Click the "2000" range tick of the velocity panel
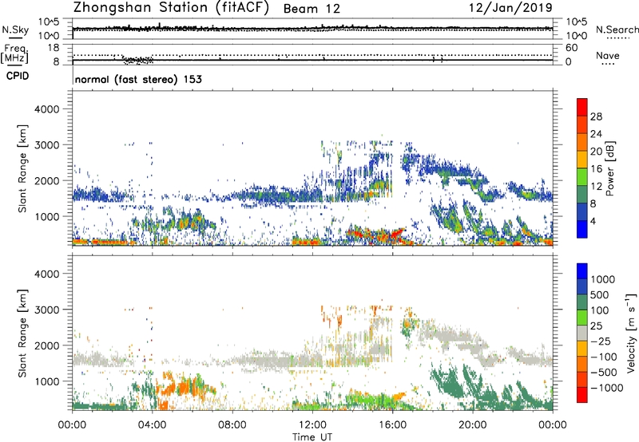Viewport: 639px width, 442px height. [46, 345]
